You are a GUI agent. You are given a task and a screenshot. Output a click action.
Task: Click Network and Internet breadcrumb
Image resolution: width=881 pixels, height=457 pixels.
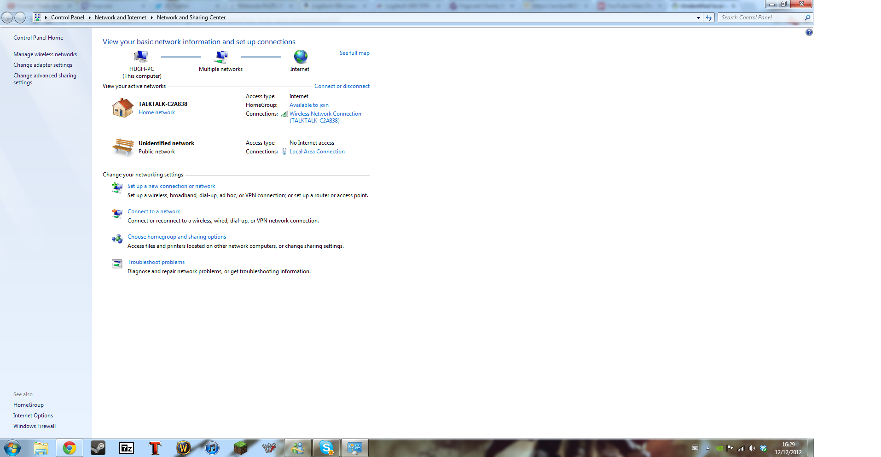coord(121,18)
